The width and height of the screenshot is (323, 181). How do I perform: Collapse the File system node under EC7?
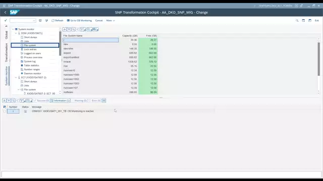tap(19, 89)
